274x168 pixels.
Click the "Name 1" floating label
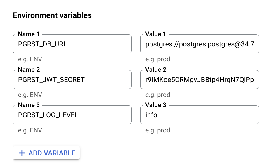pos(29,34)
